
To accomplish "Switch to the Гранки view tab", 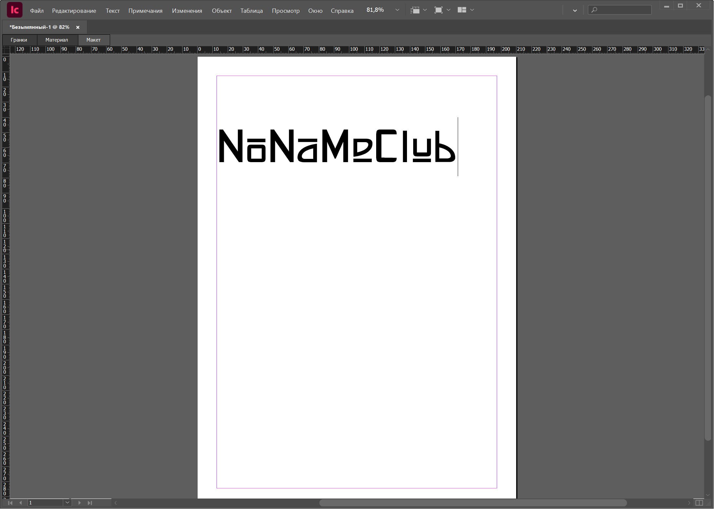I will (19, 40).
